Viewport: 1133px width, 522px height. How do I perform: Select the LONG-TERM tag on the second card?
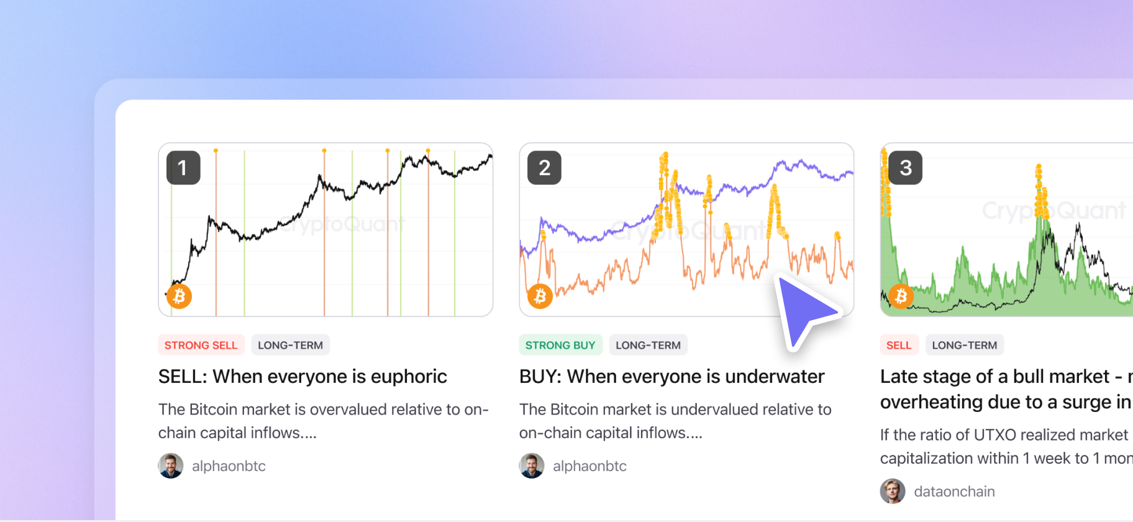click(x=648, y=345)
